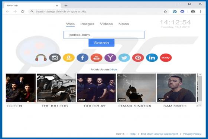The height and width of the screenshot is (139, 208).
Task: Open the Pinterest shortcut icon
Action: tap(138, 58)
